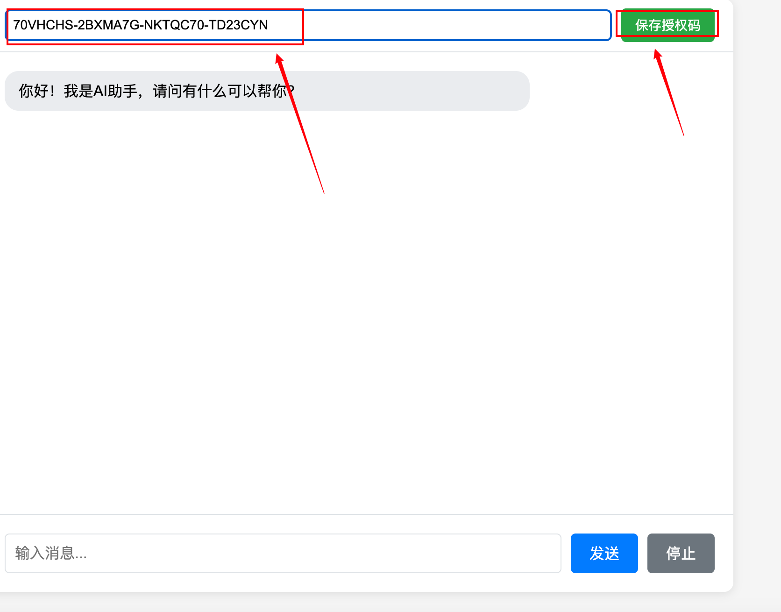
Task: Click the AI greeting message bubble
Action: [267, 91]
